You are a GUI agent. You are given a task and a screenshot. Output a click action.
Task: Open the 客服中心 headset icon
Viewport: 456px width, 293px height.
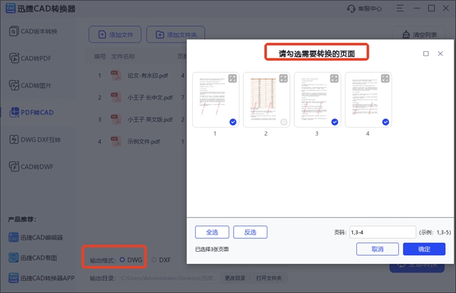(351, 9)
